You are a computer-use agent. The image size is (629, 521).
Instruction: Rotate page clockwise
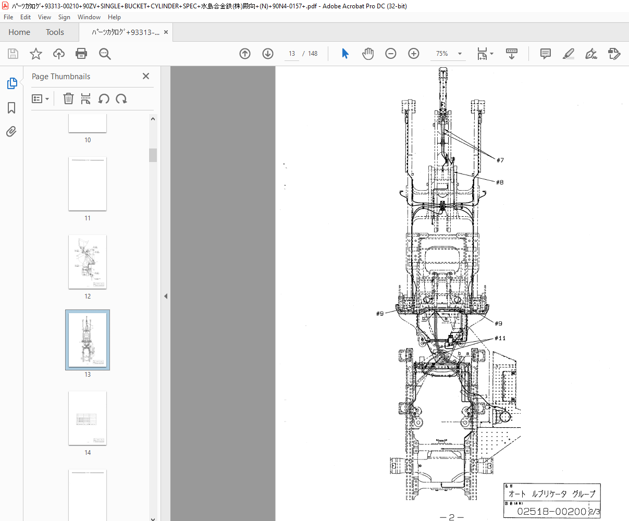[x=121, y=98]
